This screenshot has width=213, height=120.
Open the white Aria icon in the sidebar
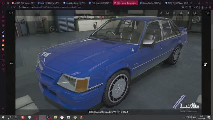pos(3,32)
